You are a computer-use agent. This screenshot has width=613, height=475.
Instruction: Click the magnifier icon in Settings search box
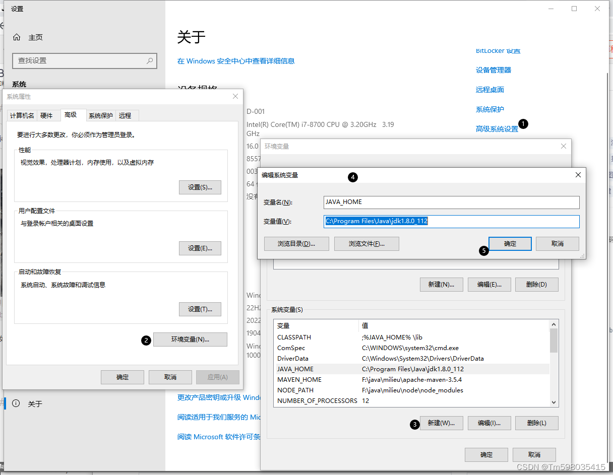pos(150,60)
